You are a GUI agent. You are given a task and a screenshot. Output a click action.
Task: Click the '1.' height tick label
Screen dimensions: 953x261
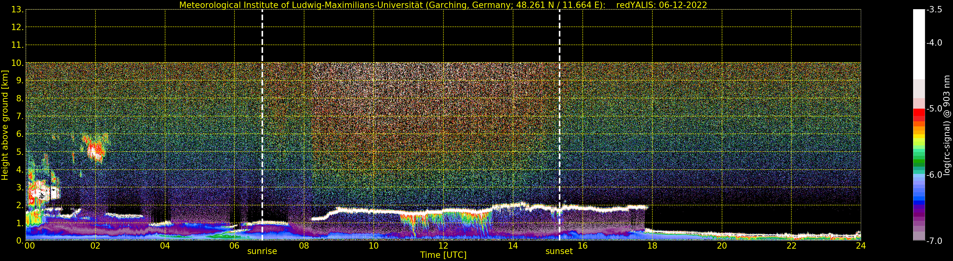pos(20,223)
